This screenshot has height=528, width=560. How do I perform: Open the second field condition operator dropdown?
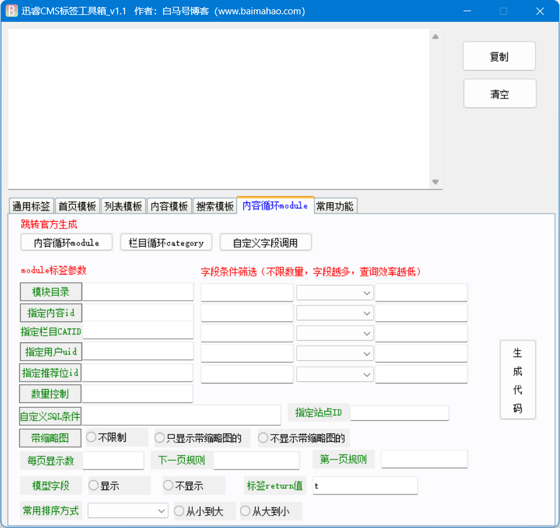335,313
